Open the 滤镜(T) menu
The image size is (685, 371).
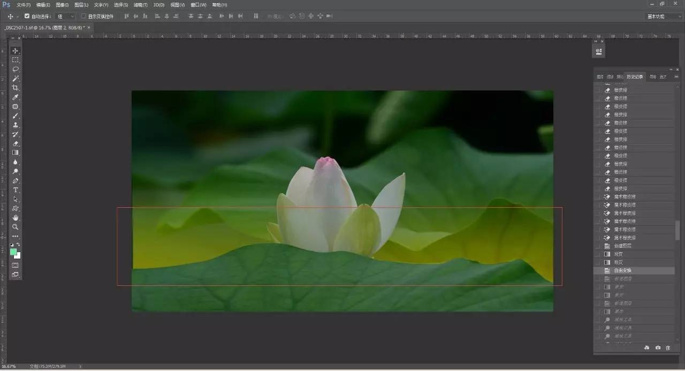coord(141,5)
